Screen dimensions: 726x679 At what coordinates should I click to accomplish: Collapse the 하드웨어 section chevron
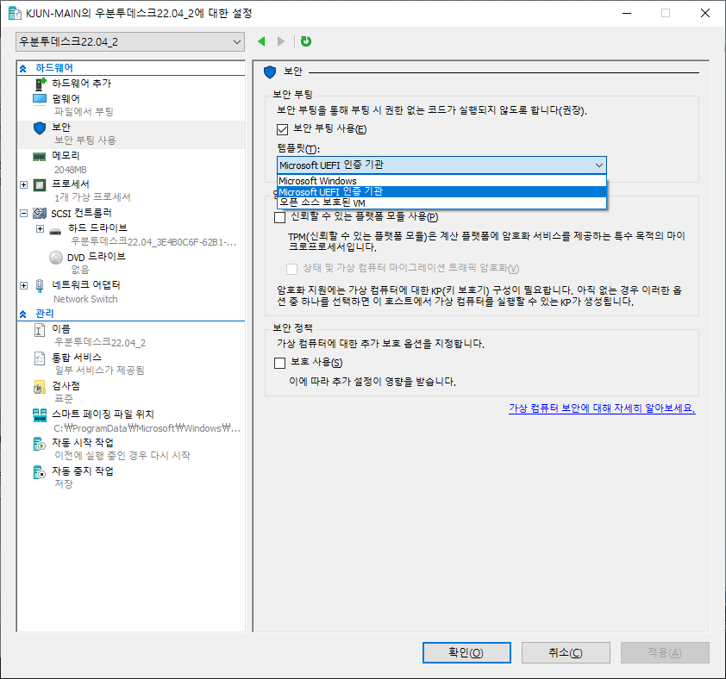[x=22, y=68]
